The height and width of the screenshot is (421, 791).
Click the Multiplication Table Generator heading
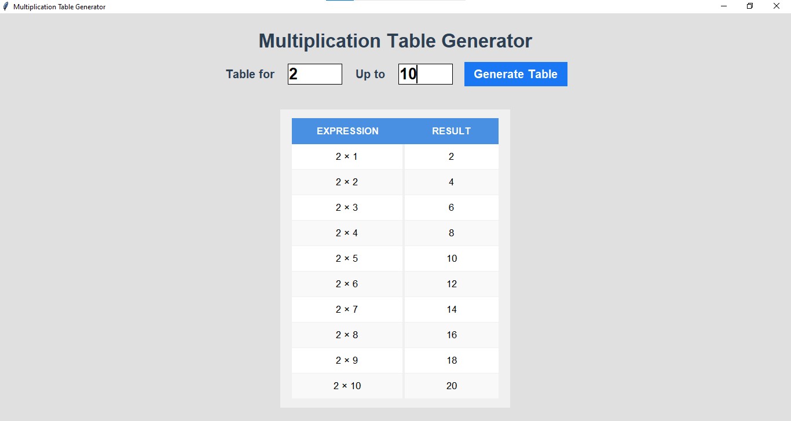pos(395,41)
